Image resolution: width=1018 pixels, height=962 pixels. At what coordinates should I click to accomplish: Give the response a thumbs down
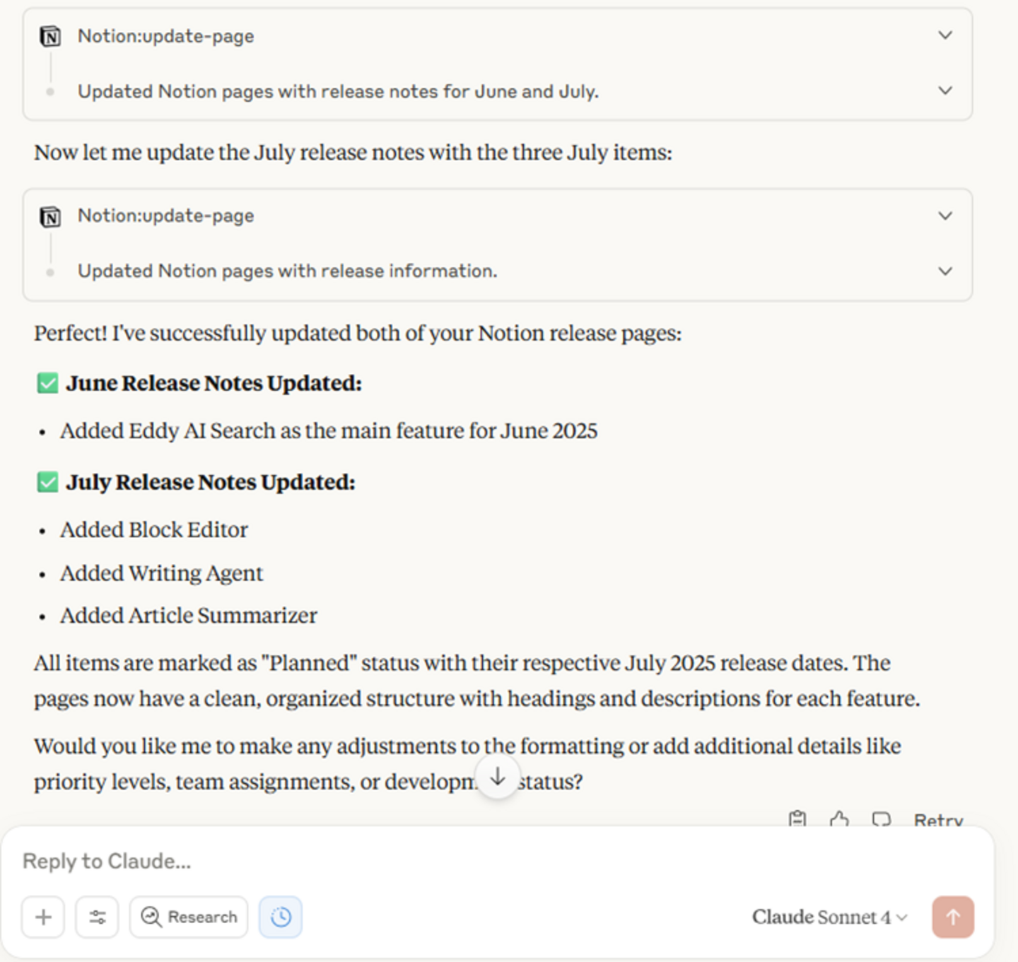pyautogui.click(x=881, y=819)
